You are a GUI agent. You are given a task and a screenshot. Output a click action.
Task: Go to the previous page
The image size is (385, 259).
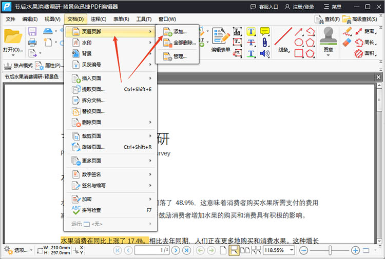(x=128, y=250)
